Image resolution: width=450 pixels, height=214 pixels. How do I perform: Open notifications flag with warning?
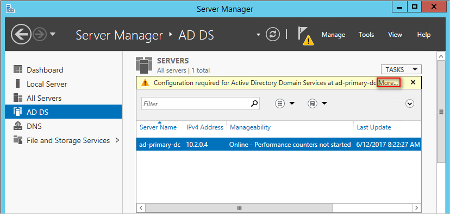(x=305, y=36)
